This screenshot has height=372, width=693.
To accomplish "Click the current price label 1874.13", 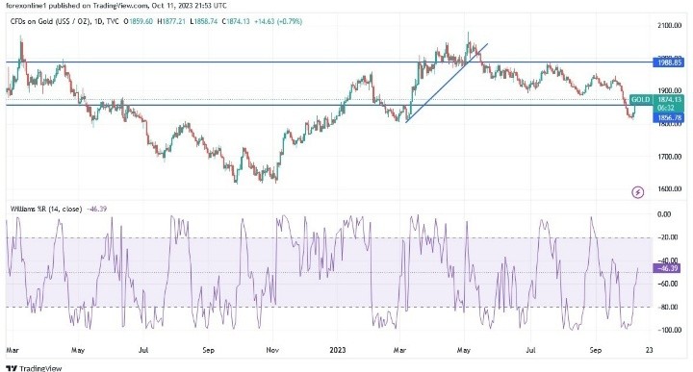I will point(669,100).
